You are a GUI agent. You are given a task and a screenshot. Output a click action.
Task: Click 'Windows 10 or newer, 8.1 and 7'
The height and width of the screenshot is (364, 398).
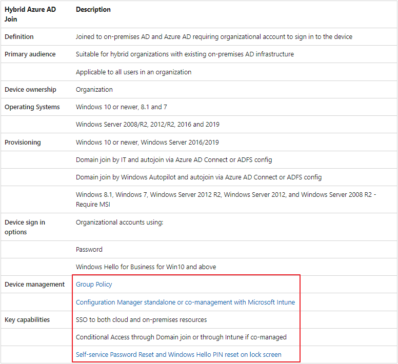(122, 107)
